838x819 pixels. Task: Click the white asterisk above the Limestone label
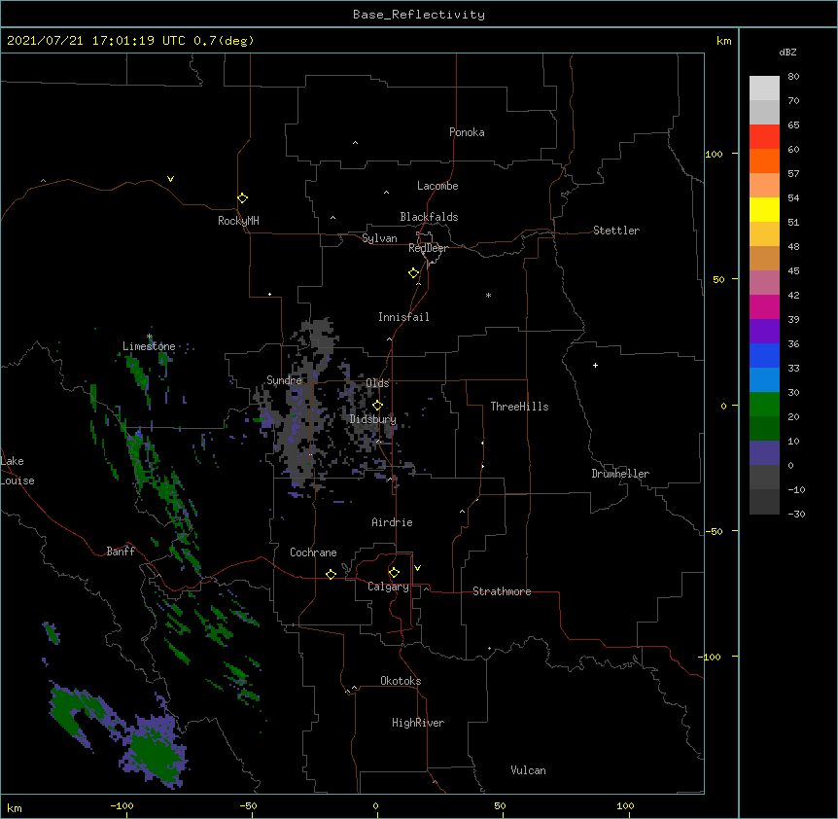(x=149, y=337)
